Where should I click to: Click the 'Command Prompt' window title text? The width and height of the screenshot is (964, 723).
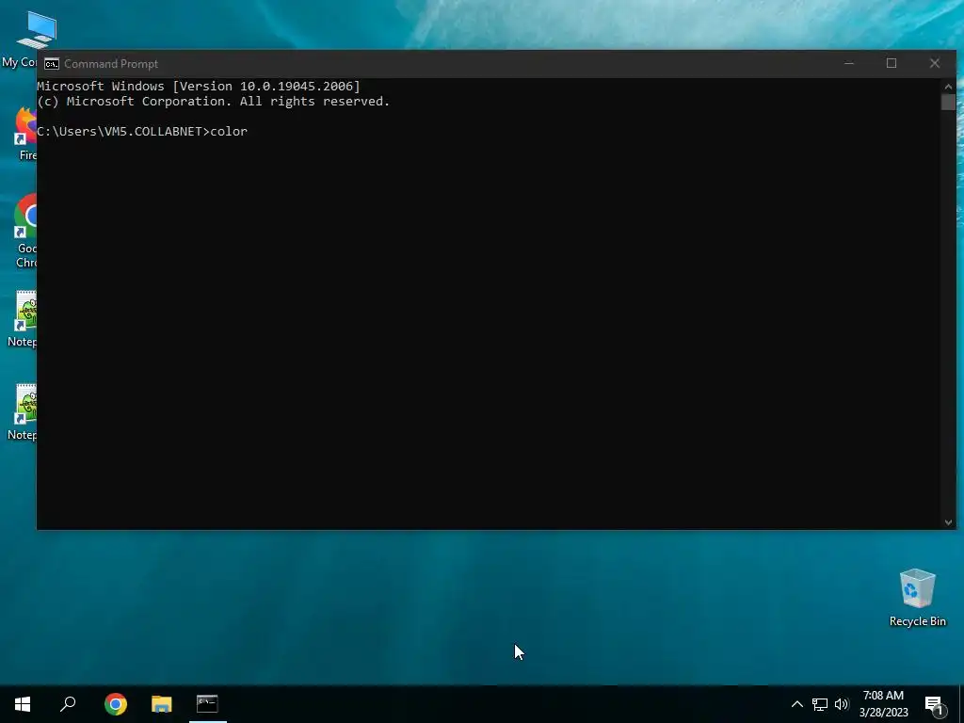click(x=111, y=64)
